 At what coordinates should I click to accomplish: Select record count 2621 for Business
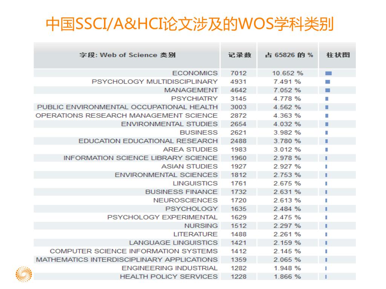pos(238,132)
